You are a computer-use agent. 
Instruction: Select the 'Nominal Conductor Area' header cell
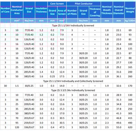(17, 10)
